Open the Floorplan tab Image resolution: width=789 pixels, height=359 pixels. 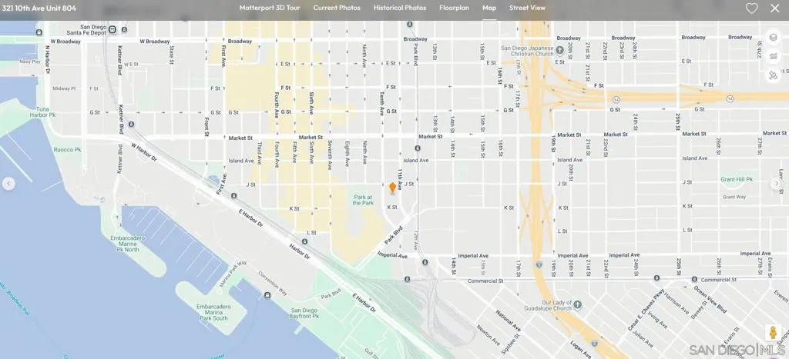pos(454,8)
